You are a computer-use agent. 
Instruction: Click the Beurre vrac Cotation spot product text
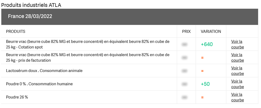coord(88,44)
